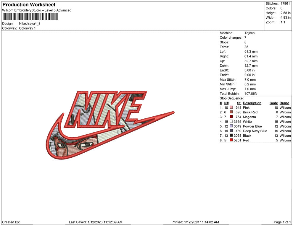Click the Brand column header
293x225 pixels.
click(x=284, y=103)
